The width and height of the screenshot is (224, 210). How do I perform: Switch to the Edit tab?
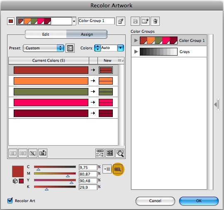(x=46, y=34)
